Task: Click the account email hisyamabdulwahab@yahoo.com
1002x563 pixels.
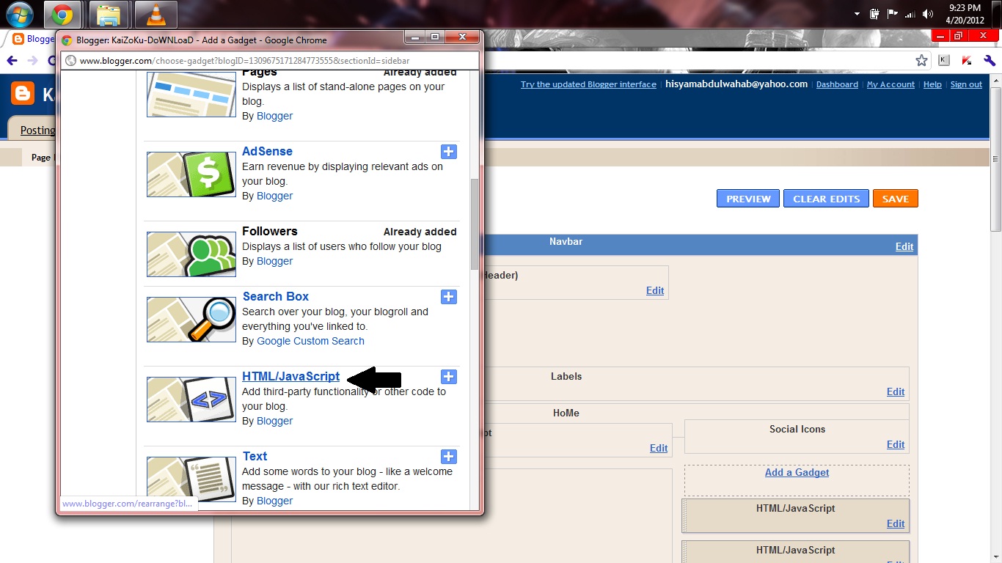Action: [736, 84]
